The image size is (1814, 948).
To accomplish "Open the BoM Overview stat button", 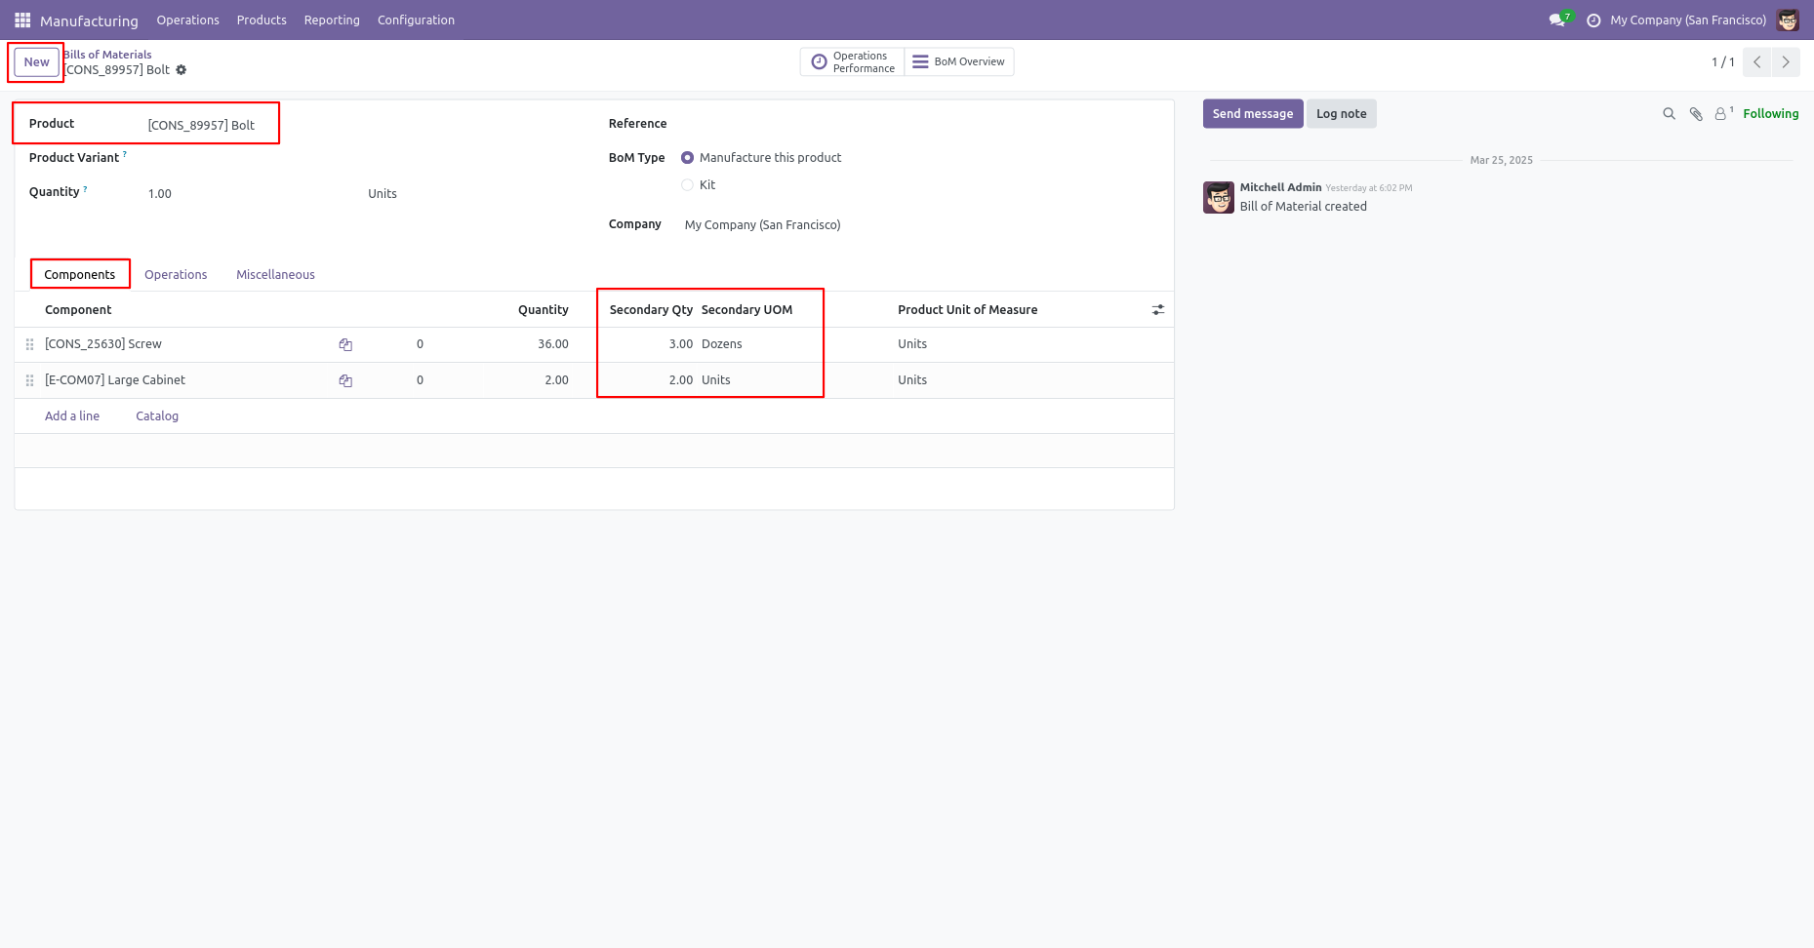I will [958, 61].
